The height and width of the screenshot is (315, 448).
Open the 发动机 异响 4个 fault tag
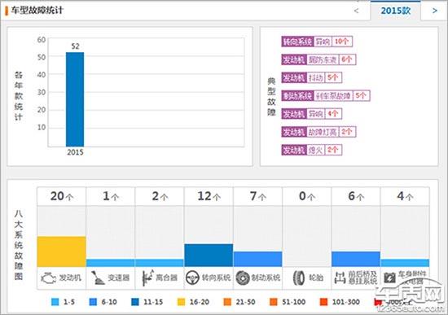click(312, 114)
